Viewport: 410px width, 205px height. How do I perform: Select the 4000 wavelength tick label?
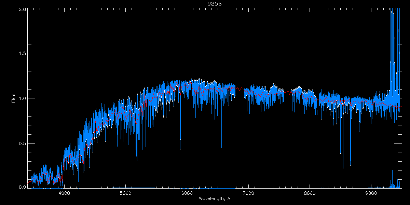click(x=64, y=193)
